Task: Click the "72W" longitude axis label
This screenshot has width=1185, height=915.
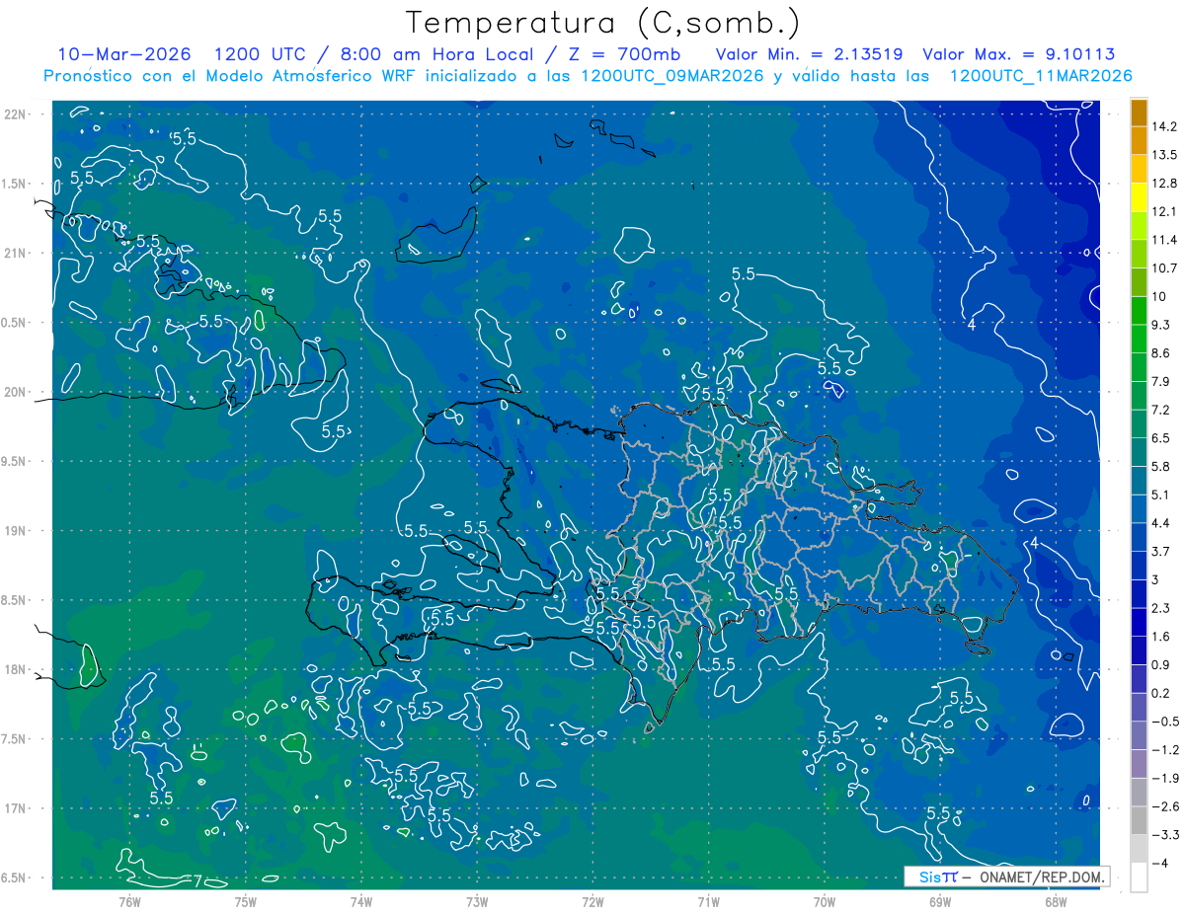Action: pos(592,902)
